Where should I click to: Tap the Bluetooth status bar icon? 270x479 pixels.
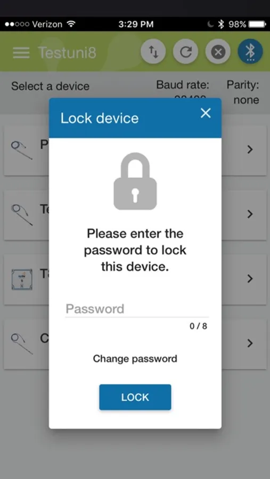click(x=221, y=24)
